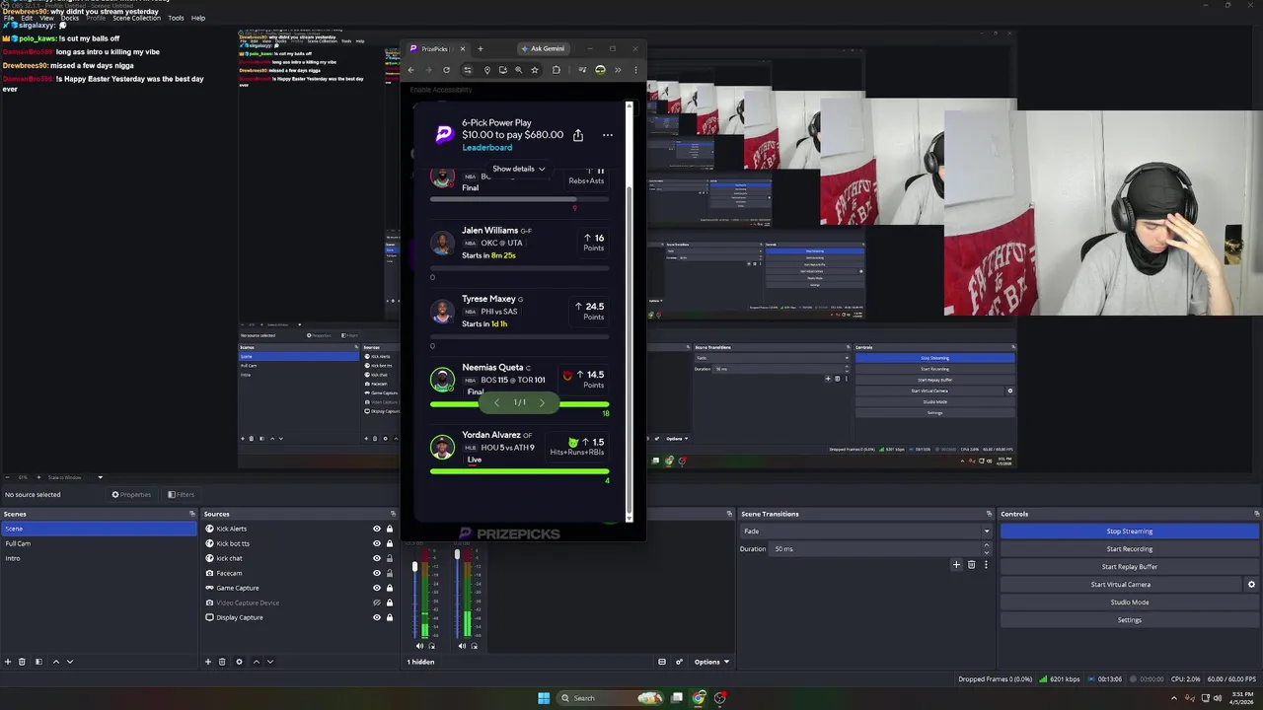The height and width of the screenshot is (710, 1263).
Task: Select the Full Cam scene
Action: click(99, 543)
